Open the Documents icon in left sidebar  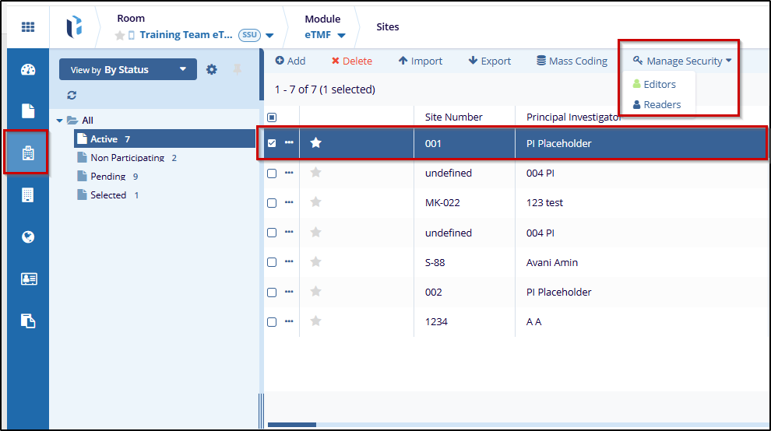[x=28, y=111]
